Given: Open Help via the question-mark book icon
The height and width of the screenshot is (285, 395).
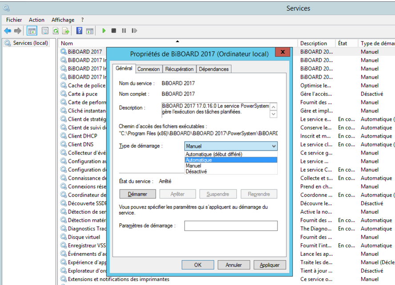Looking at the screenshot, I should (x=79, y=31).
